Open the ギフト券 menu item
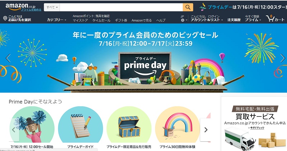This screenshot has width=287, height=151. tap(121, 20)
